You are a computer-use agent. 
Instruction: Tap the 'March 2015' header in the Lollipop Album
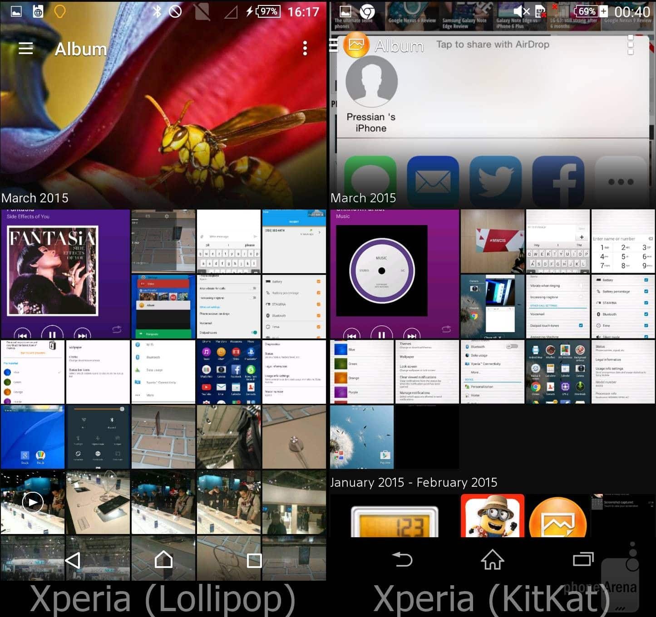(x=35, y=198)
